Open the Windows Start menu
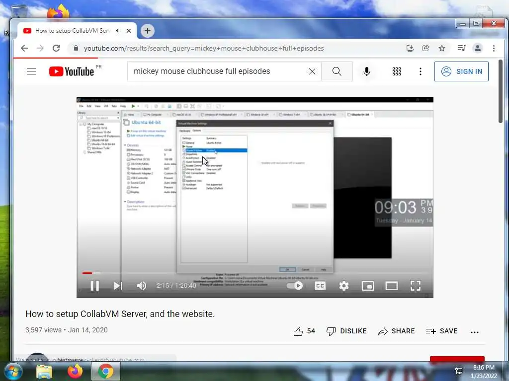509x381 pixels. coord(13,371)
